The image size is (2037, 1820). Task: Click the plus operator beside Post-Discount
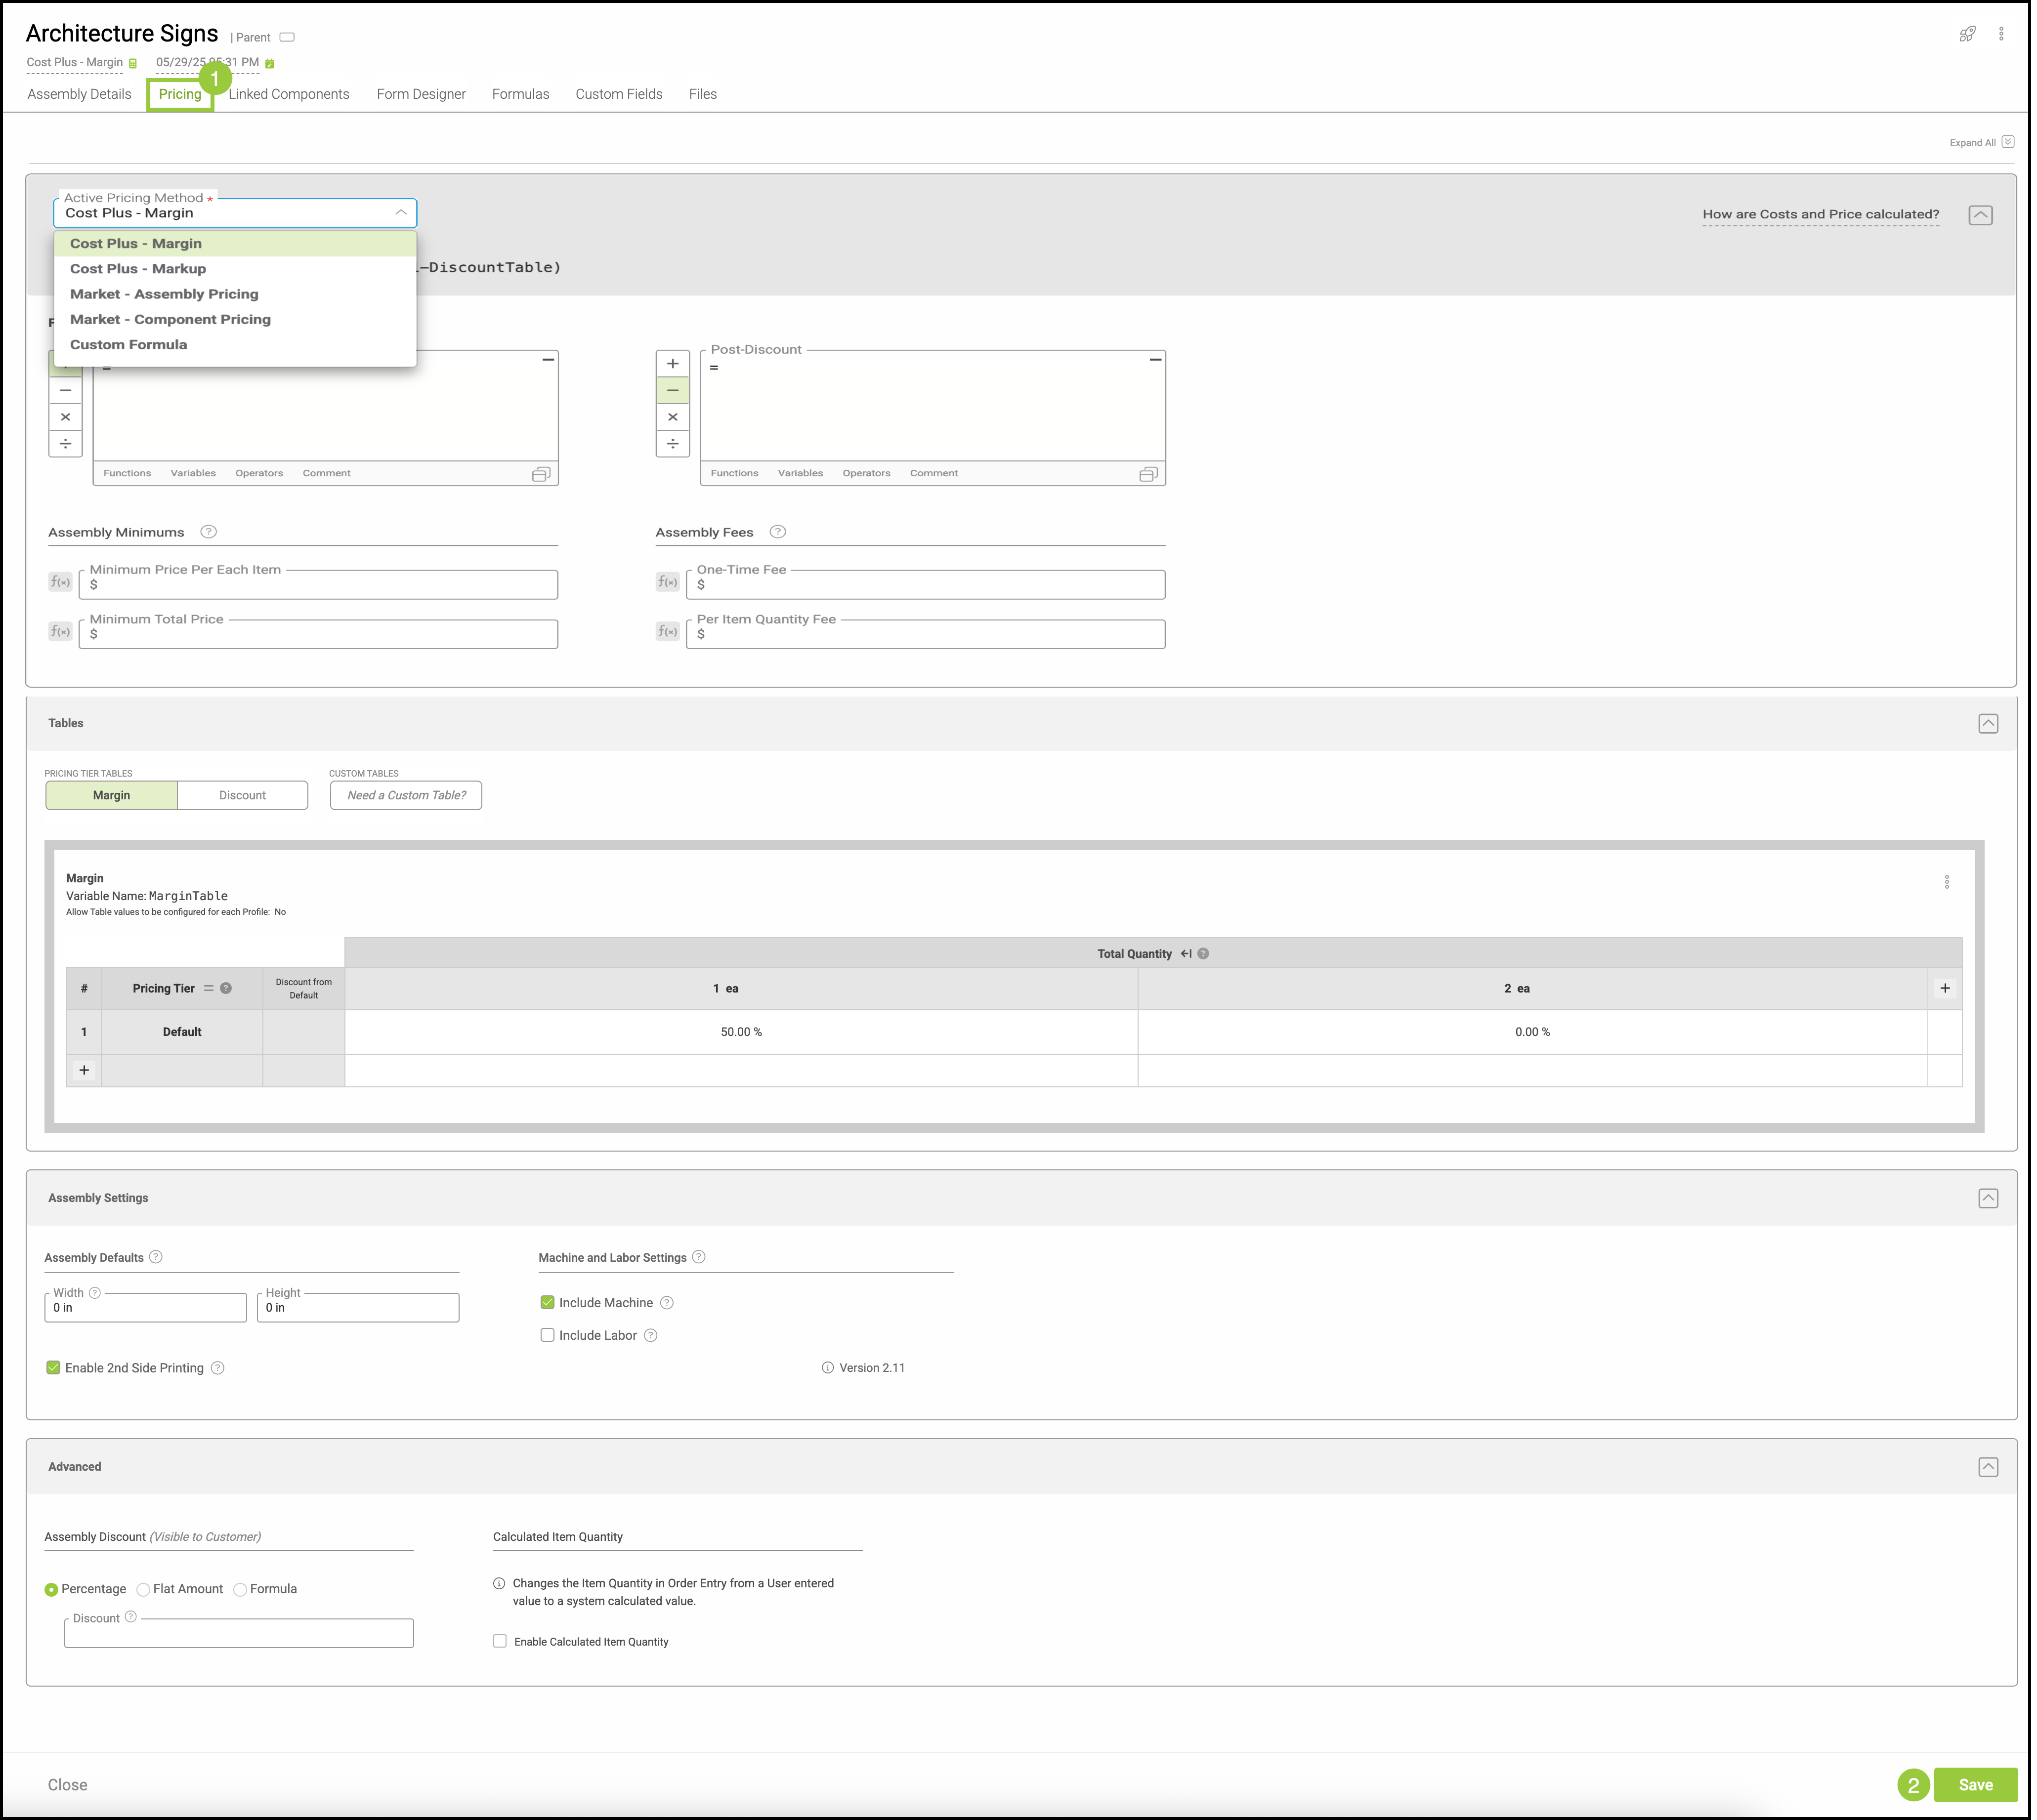(673, 364)
